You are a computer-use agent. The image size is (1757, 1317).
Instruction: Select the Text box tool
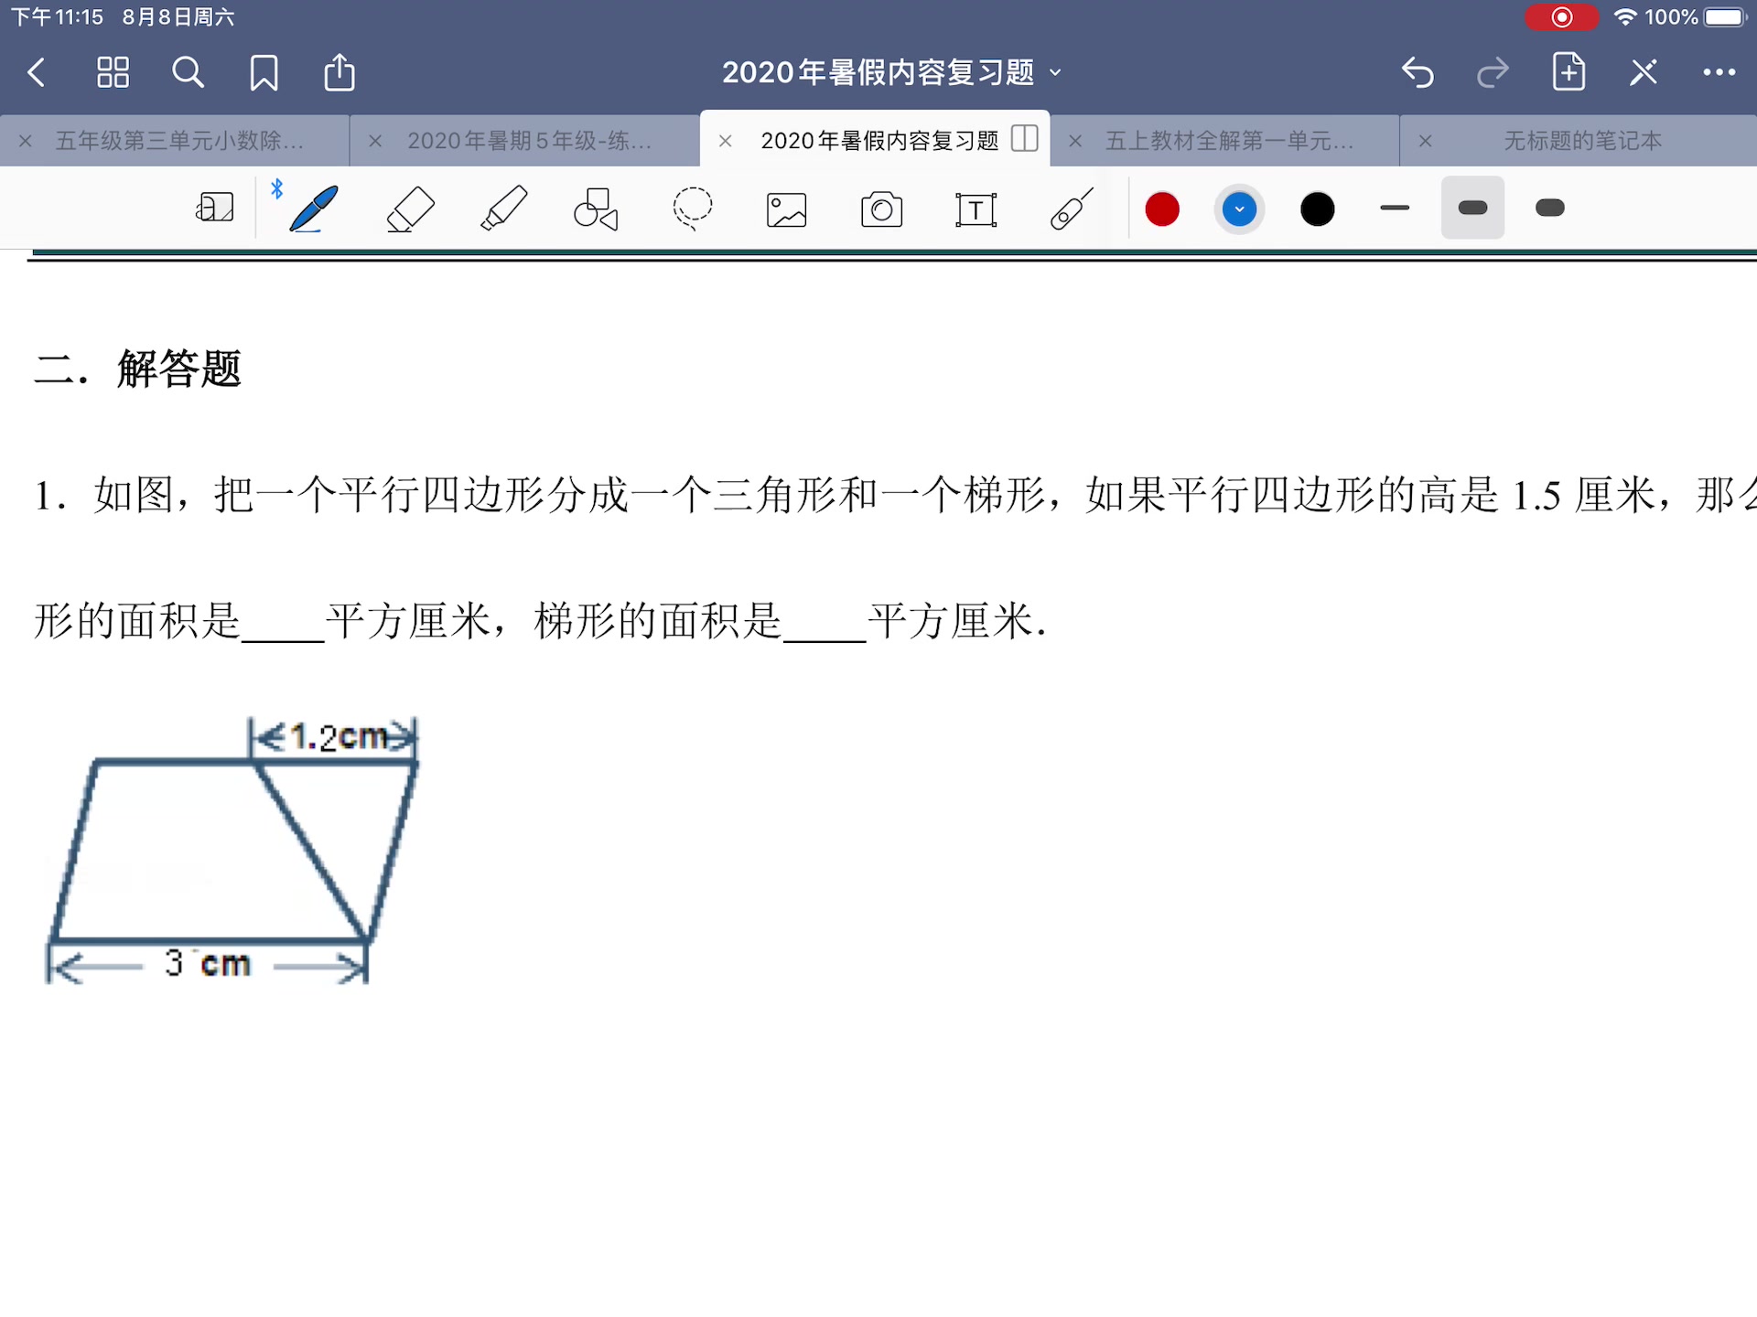(x=976, y=209)
